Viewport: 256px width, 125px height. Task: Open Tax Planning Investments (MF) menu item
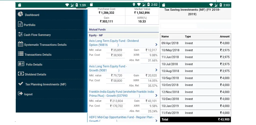[51, 84]
